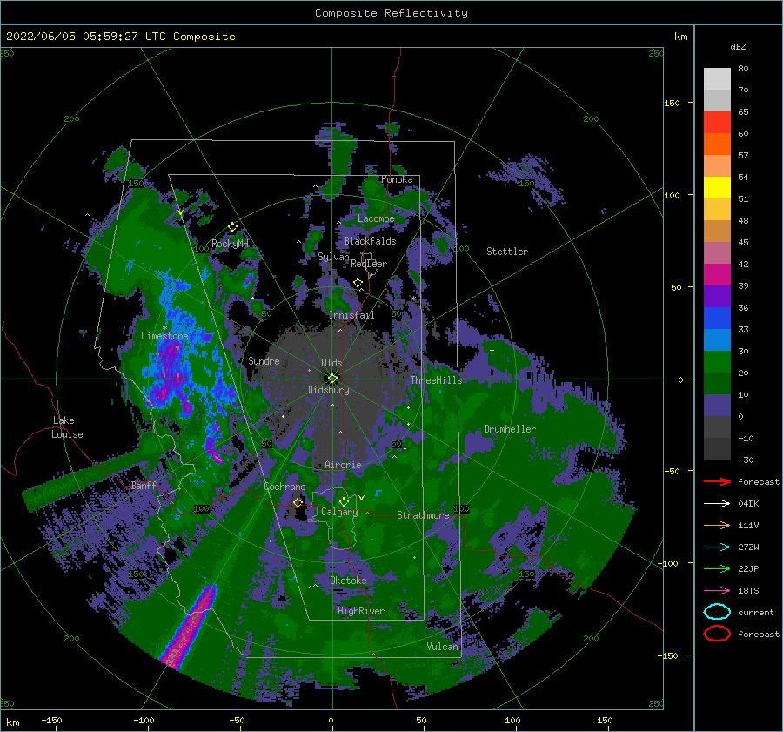
Task: Click the Lacombe label on map
Action: 376,218
